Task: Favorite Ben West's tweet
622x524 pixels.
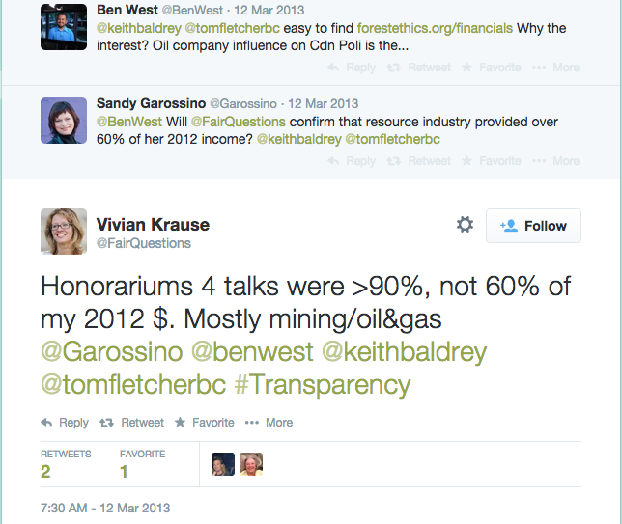Action: [x=491, y=68]
